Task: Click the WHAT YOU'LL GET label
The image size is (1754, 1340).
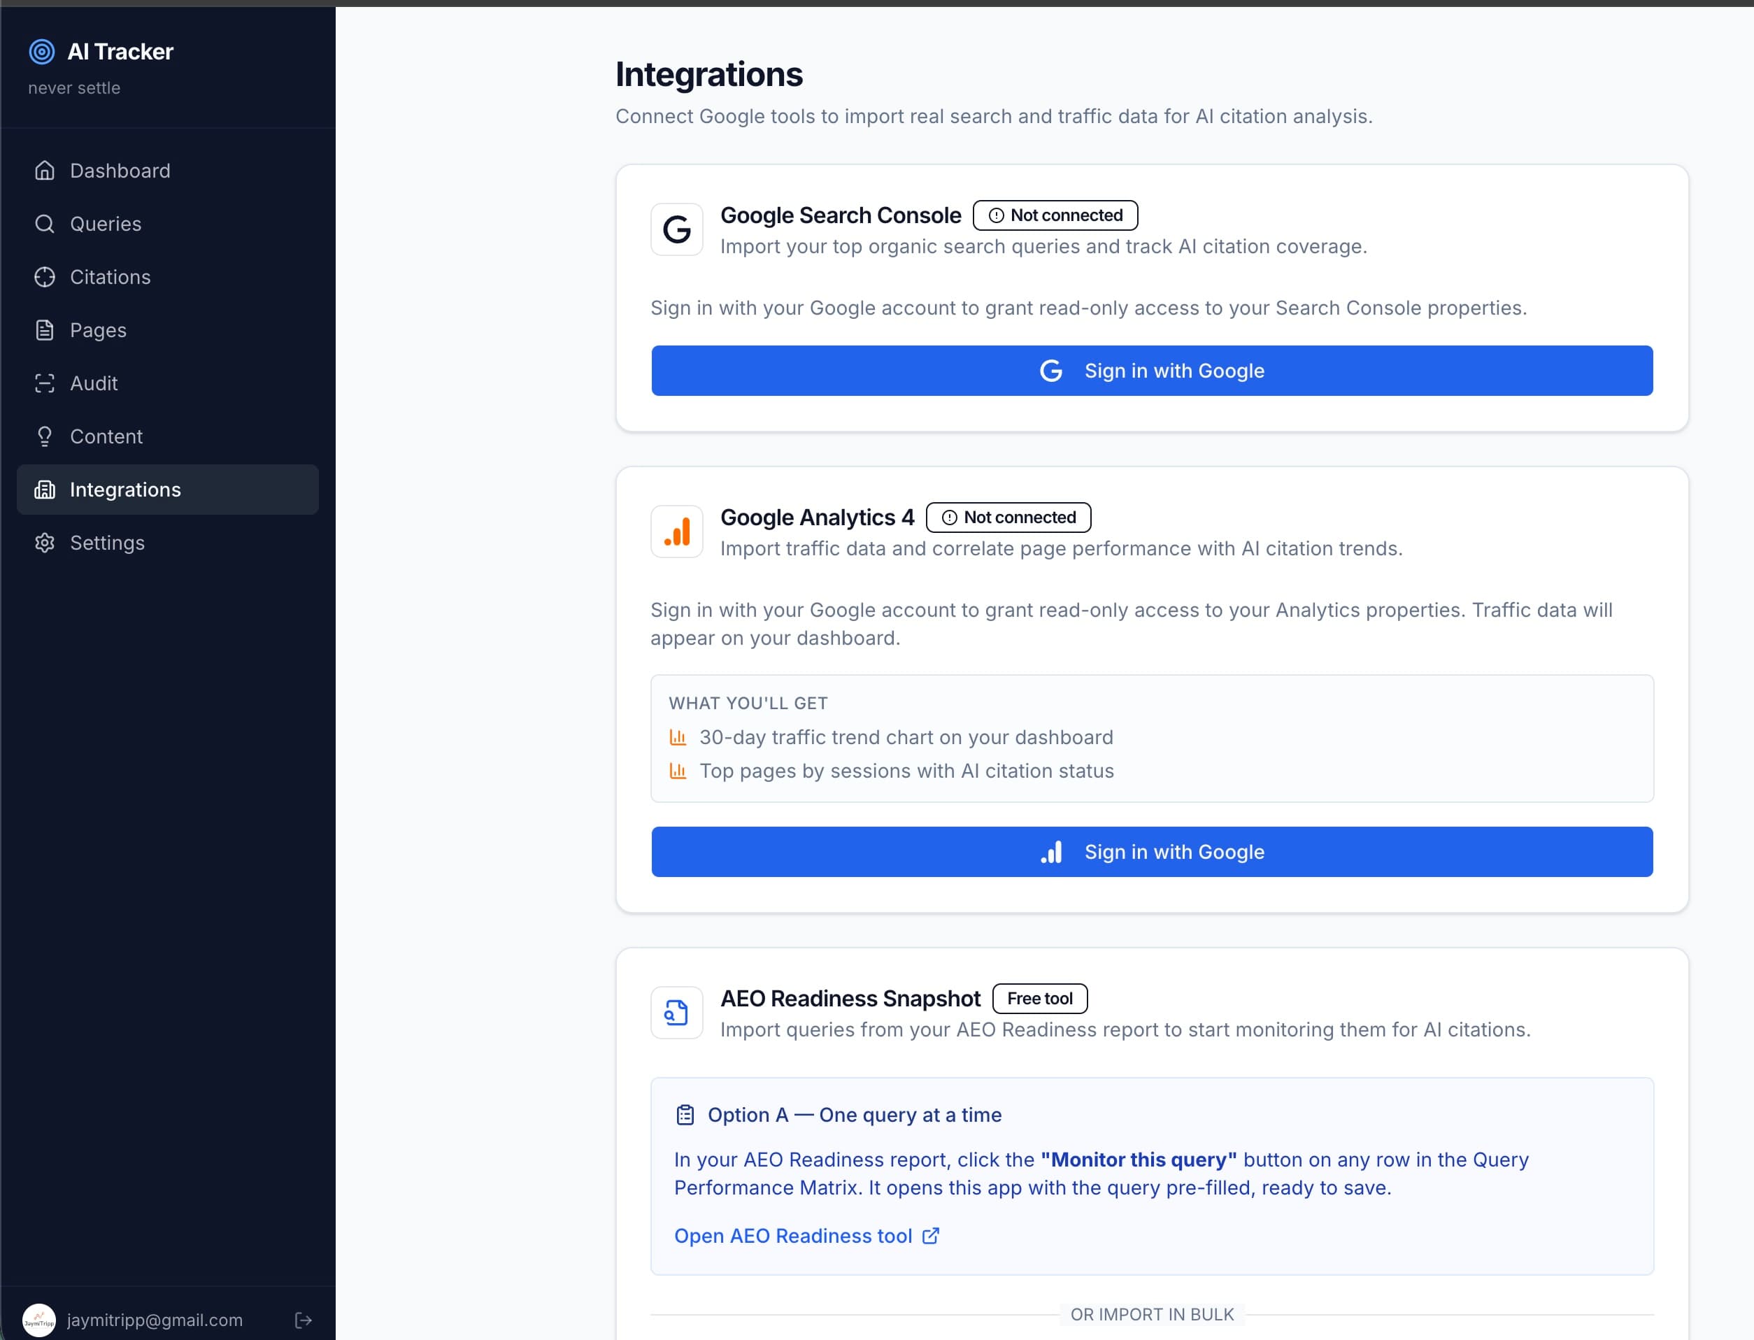Action: tap(748, 704)
